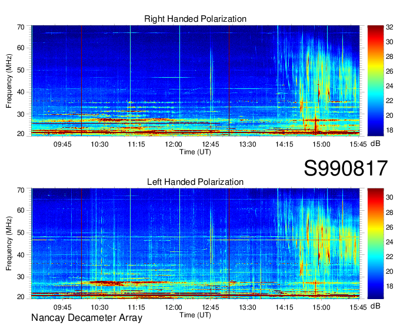Click the S990817 observation label
This screenshot has width=400, height=325.
pos(346,168)
